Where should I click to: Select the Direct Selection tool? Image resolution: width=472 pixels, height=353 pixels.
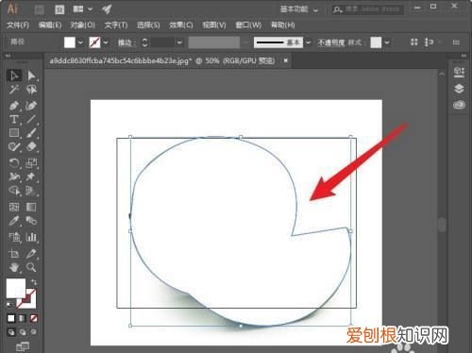tap(31, 76)
